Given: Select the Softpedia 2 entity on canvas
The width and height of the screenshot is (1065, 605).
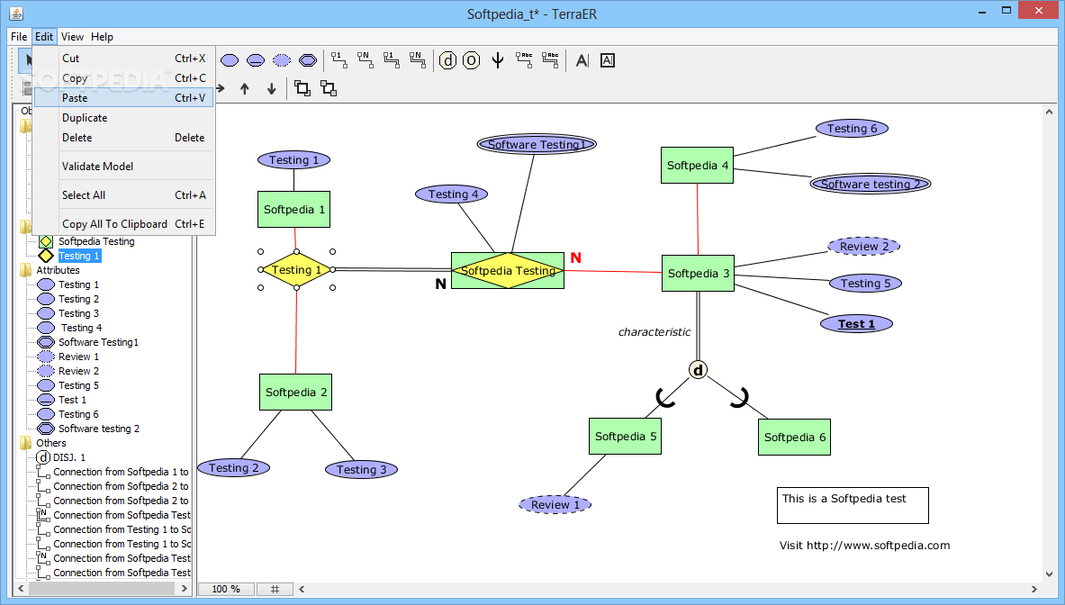Looking at the screenshot, I should [296, 393].
